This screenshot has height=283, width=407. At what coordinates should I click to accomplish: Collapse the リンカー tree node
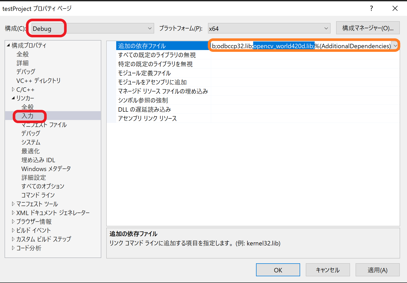13,98
